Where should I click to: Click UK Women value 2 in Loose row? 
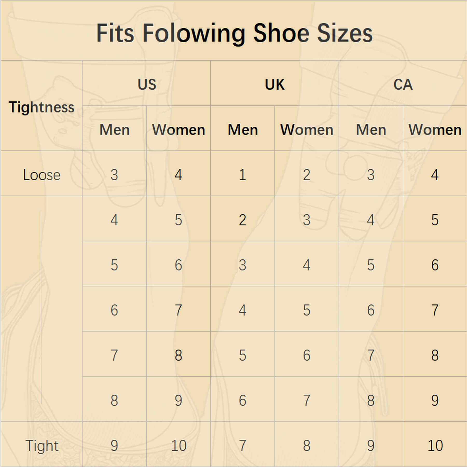306,175
